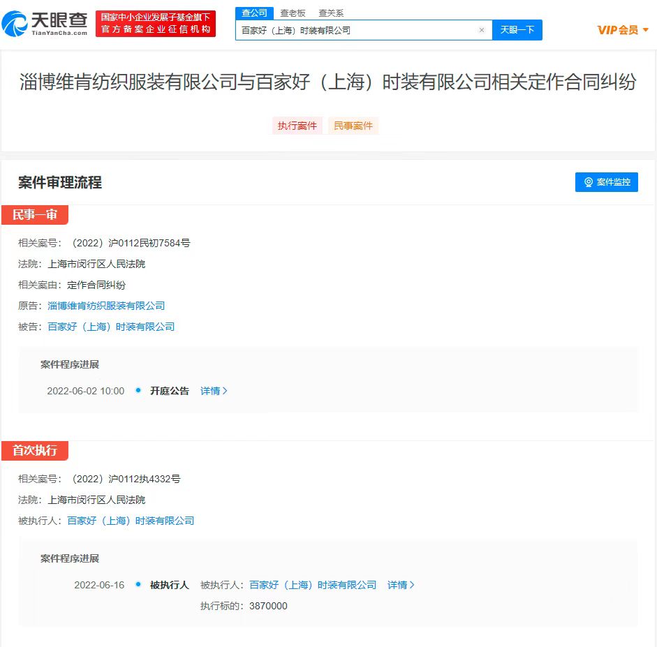Click the 定作合同纠纷 case cause text
Screen dimensions: 657x647
(96, 285)
